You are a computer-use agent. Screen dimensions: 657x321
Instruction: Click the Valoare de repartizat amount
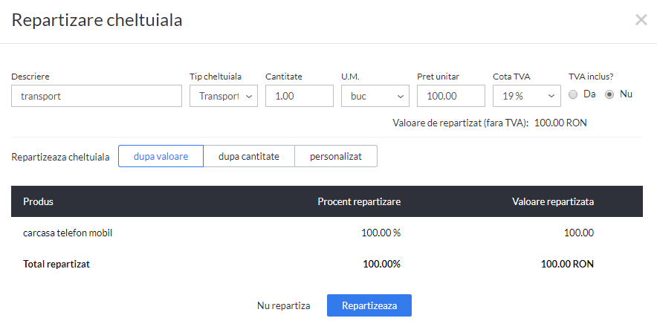point(560,123)
